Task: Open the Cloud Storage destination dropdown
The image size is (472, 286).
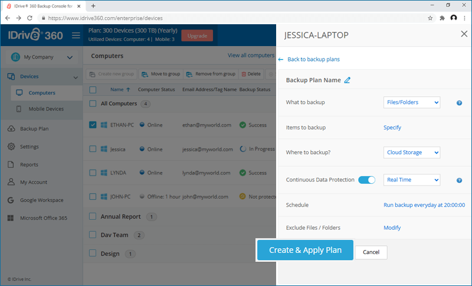Action: (412, 152)
